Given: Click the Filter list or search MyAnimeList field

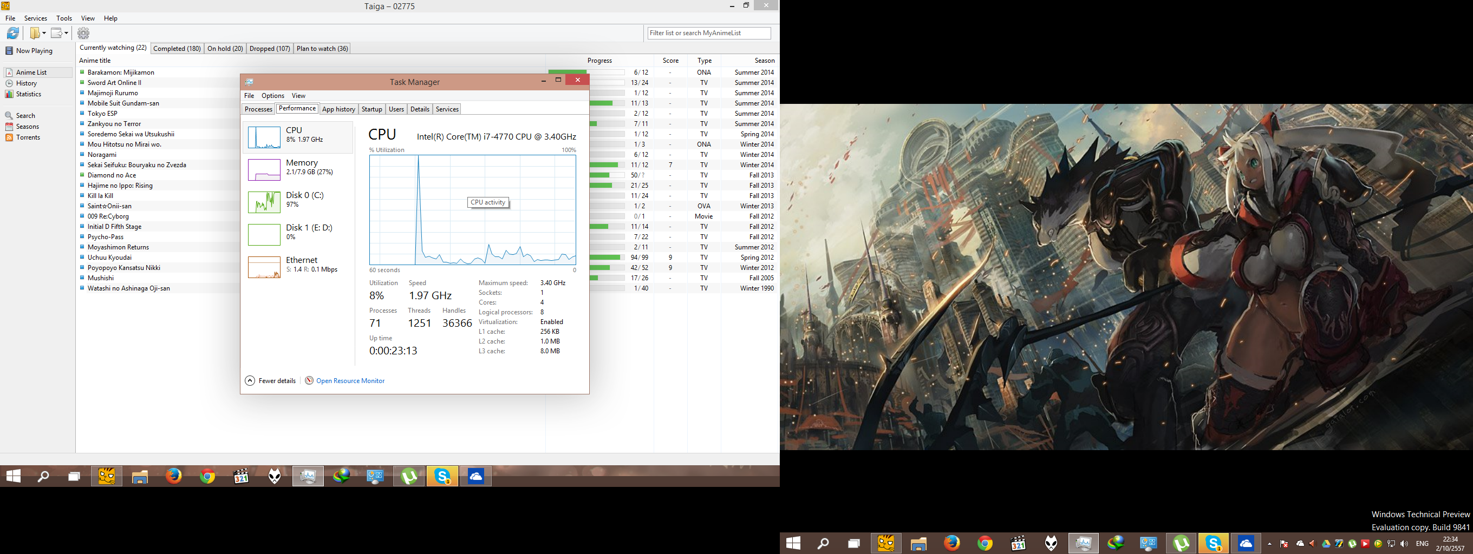Looking at the screenshot, I should (709, 33).
